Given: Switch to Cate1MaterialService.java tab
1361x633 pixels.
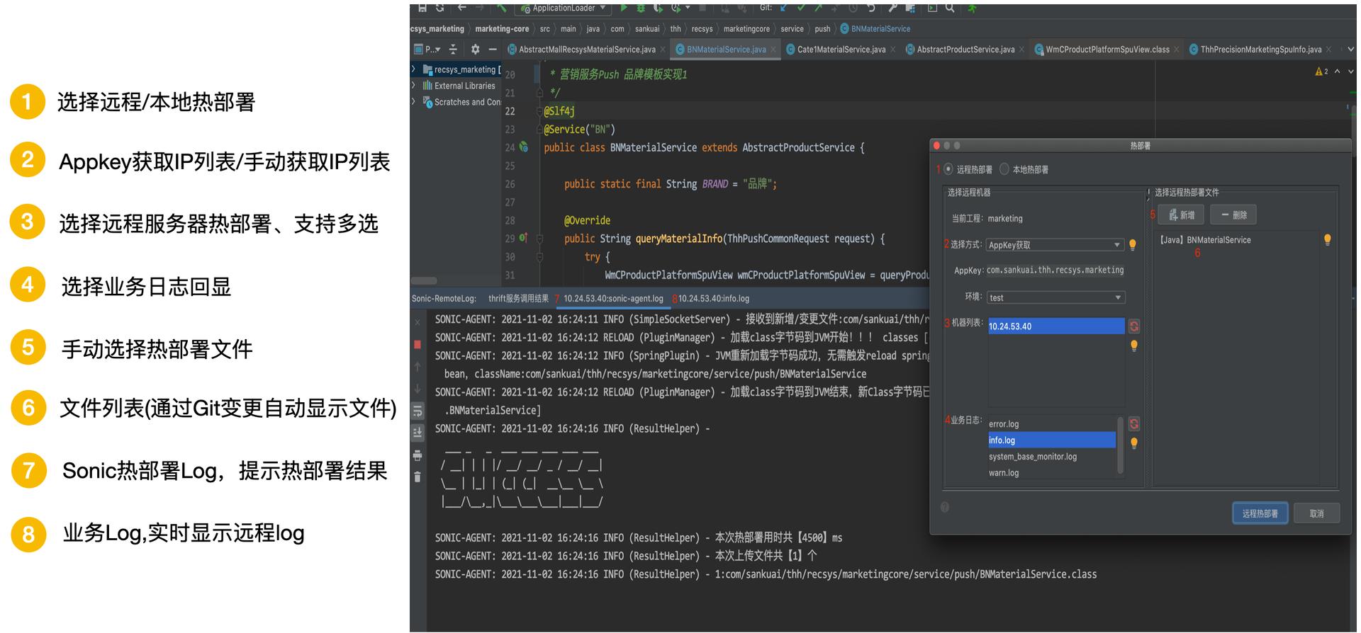Looking at the screenshot, I should click(x=841, y=50).
